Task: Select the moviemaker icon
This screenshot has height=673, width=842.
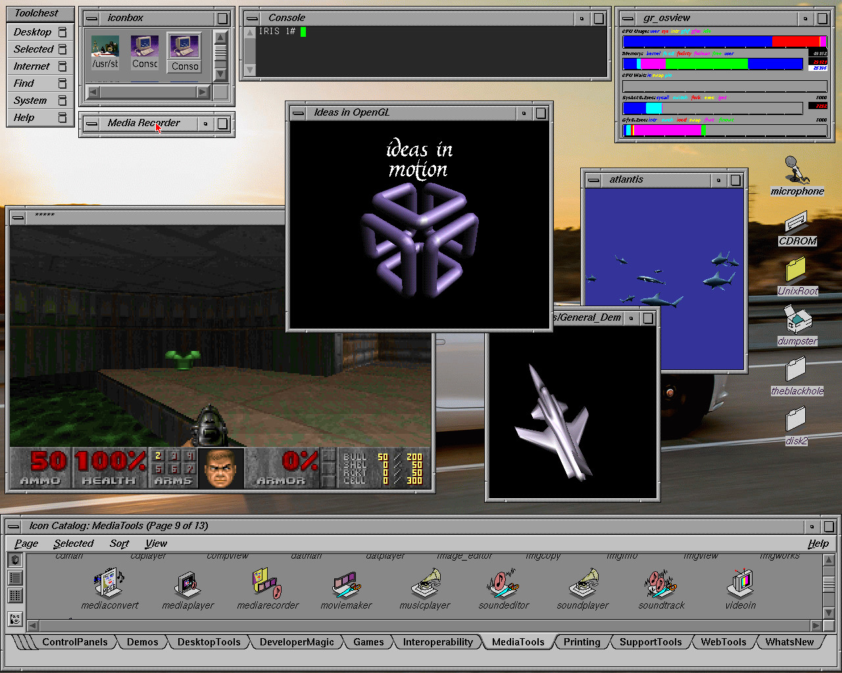Action: [x=346, y=584]
